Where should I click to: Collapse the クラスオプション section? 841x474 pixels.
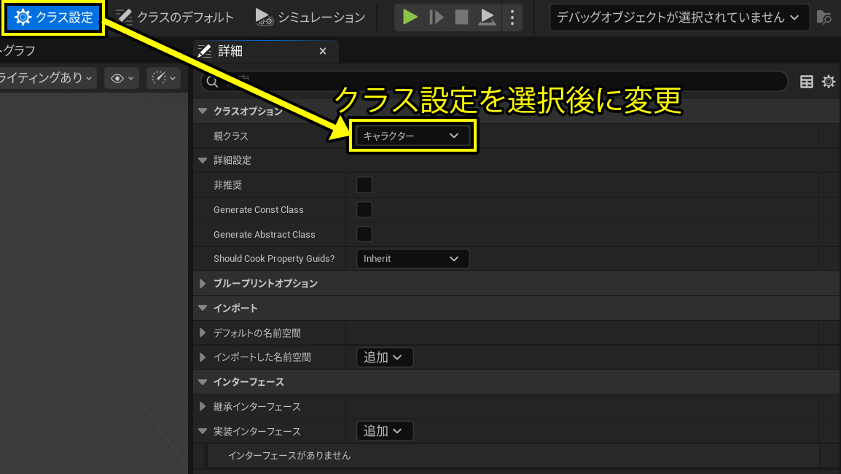tap(203, 111)
